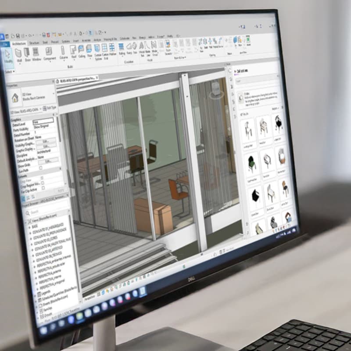
Task: Open the File tab
Action: (5, 44)
